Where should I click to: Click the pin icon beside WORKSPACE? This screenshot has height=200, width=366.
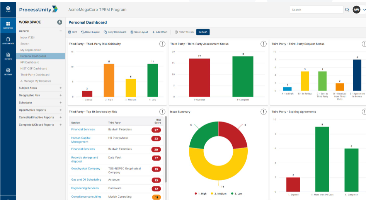point(60,22)
